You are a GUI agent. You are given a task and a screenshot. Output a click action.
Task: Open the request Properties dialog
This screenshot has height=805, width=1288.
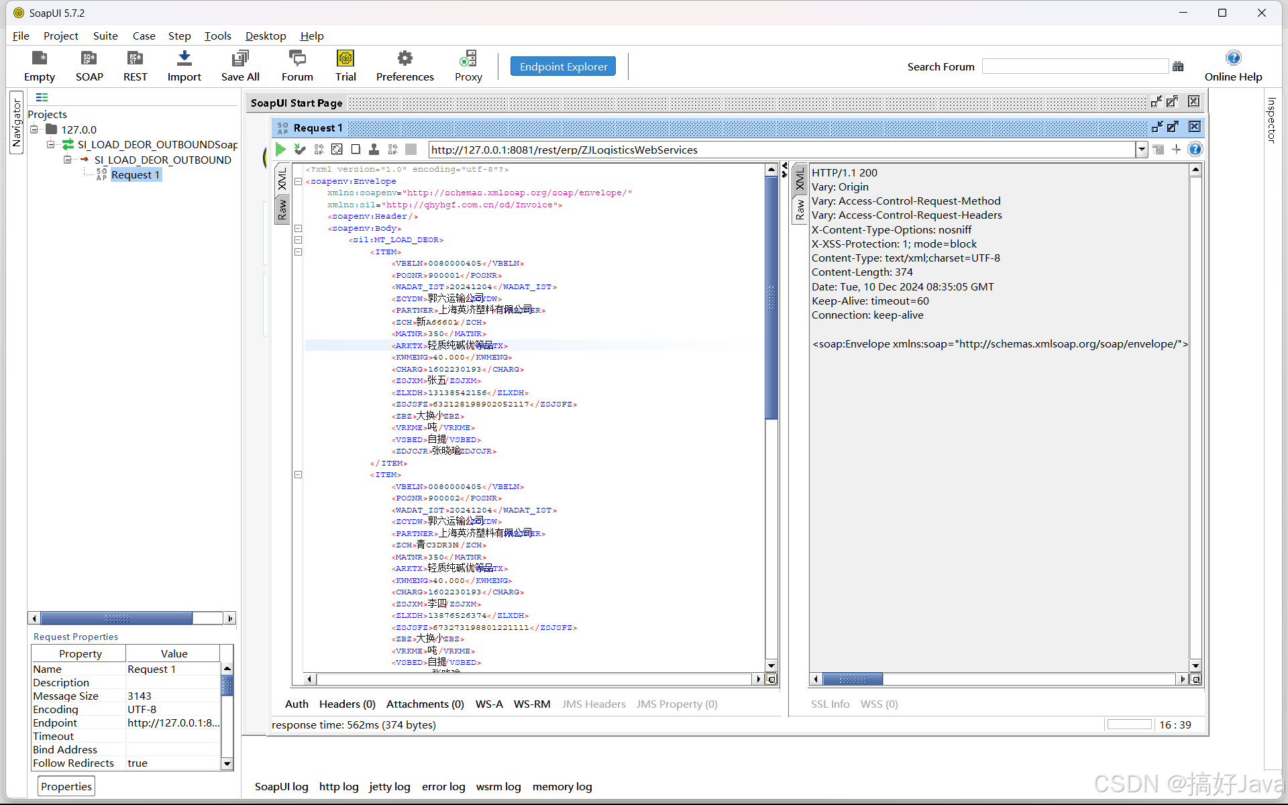click(66, 786)
